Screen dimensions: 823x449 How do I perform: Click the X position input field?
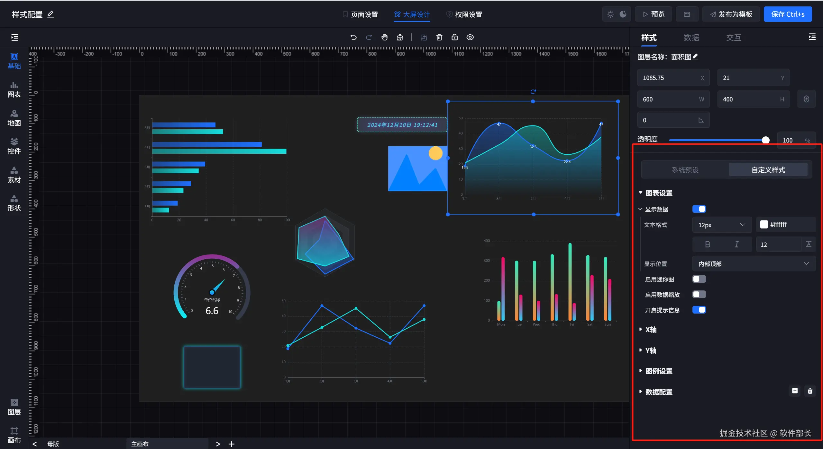coord(670,78)
